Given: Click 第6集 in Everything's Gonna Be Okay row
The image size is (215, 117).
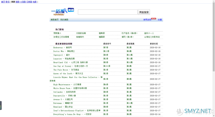Looking at the screenshot, I should coord(129,114).
